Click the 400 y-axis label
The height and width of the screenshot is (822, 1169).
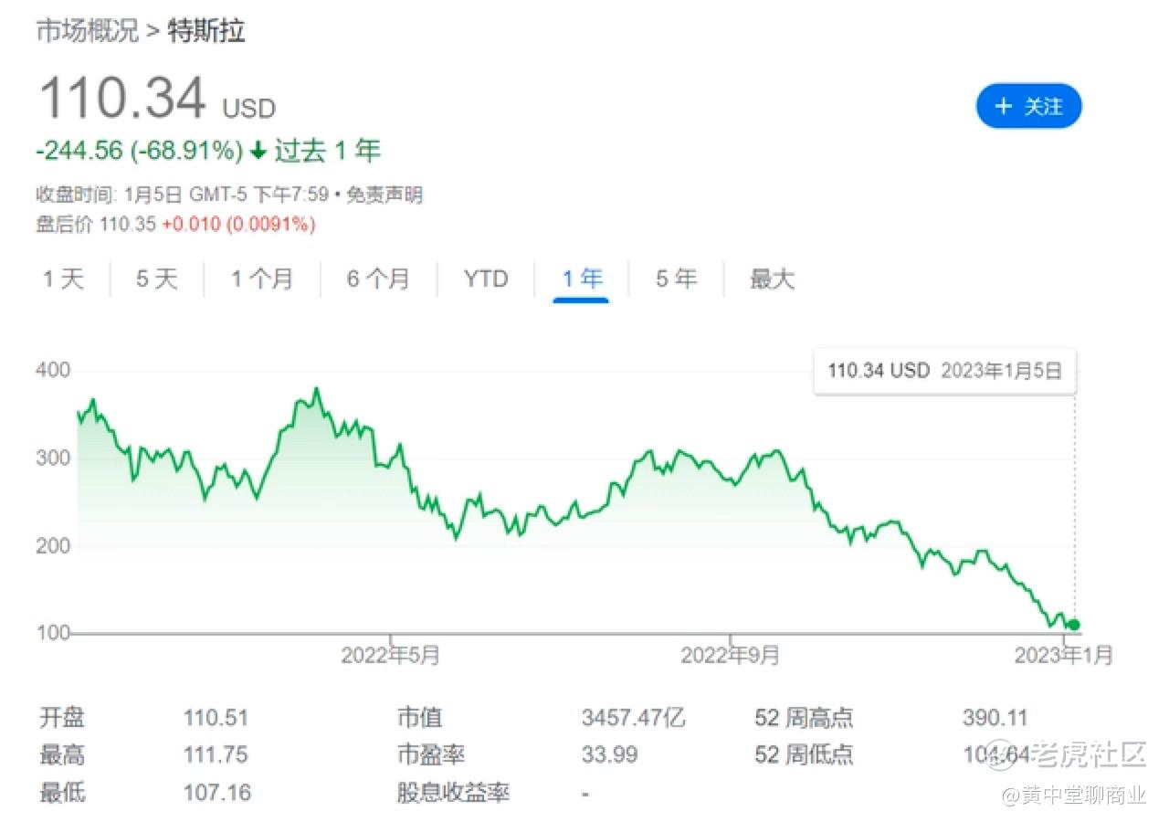coord(54,370)
